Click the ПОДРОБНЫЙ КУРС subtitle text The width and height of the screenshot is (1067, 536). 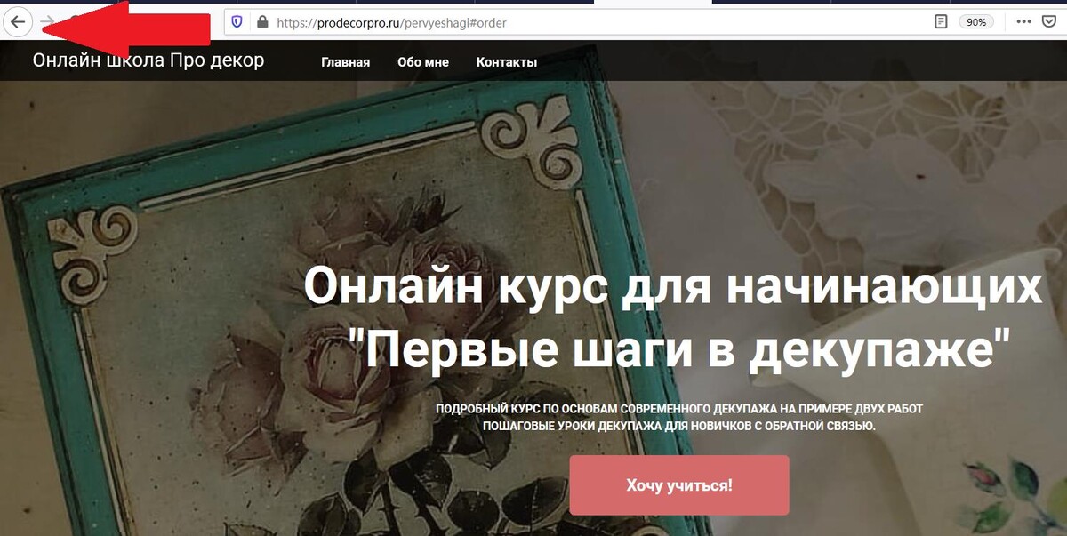(x=679, y=417)
